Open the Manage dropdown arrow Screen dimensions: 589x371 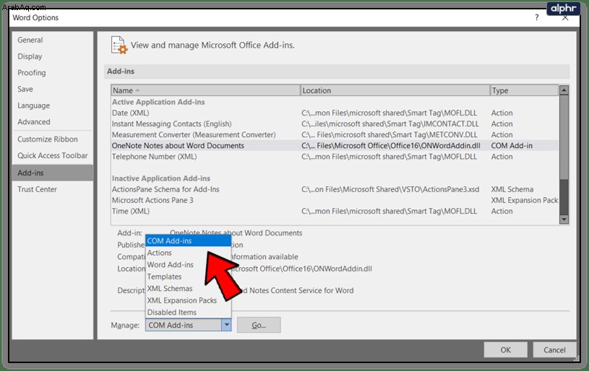[x=226, y=325]
